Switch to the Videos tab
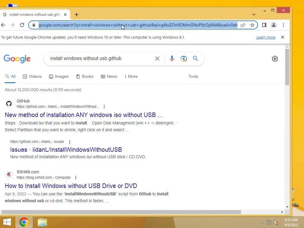 [x=32, y=77]
